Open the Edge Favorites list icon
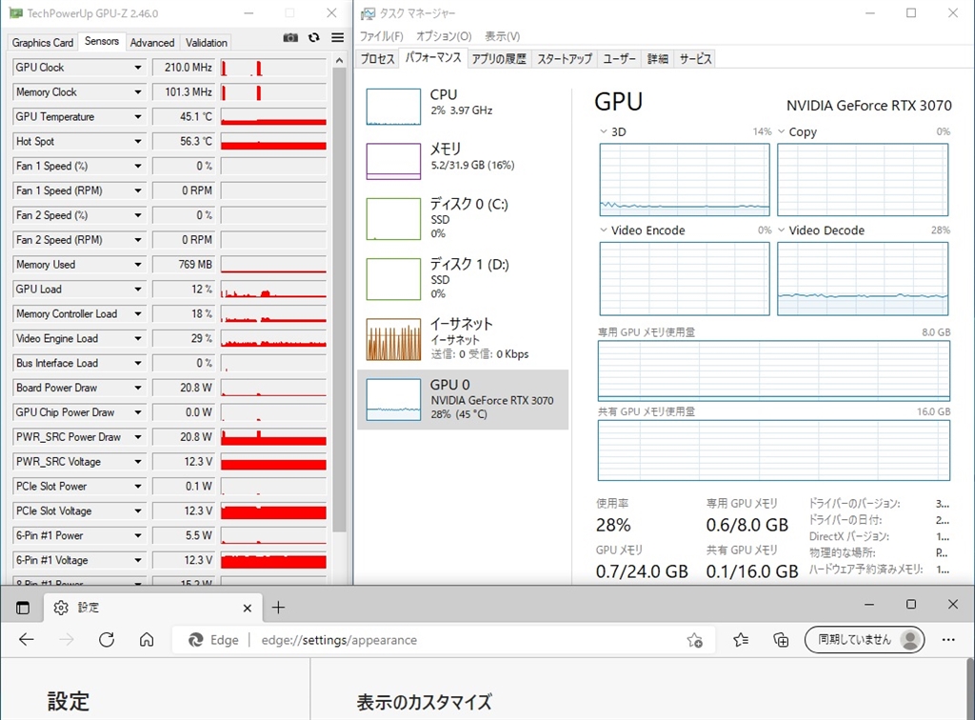 pos(741,640)
